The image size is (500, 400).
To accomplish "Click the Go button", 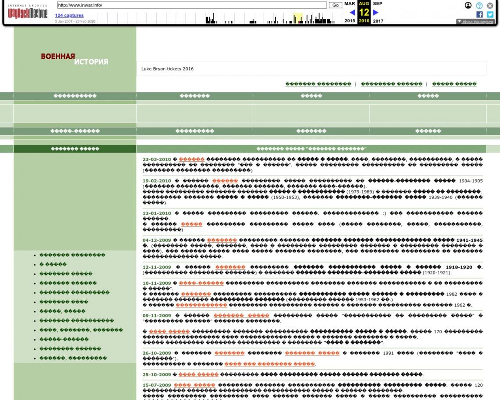I will 335,5.
